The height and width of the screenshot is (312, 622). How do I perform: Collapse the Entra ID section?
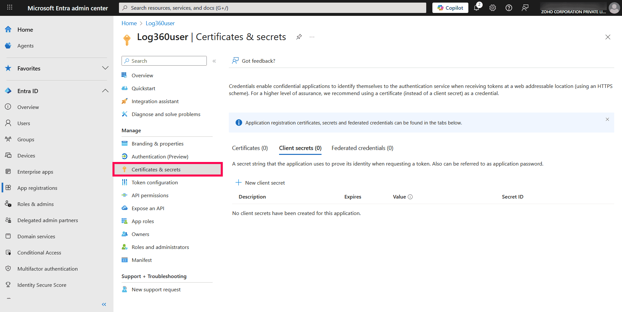coord(105,91)
